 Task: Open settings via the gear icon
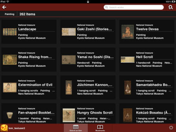tap(171, 128)
